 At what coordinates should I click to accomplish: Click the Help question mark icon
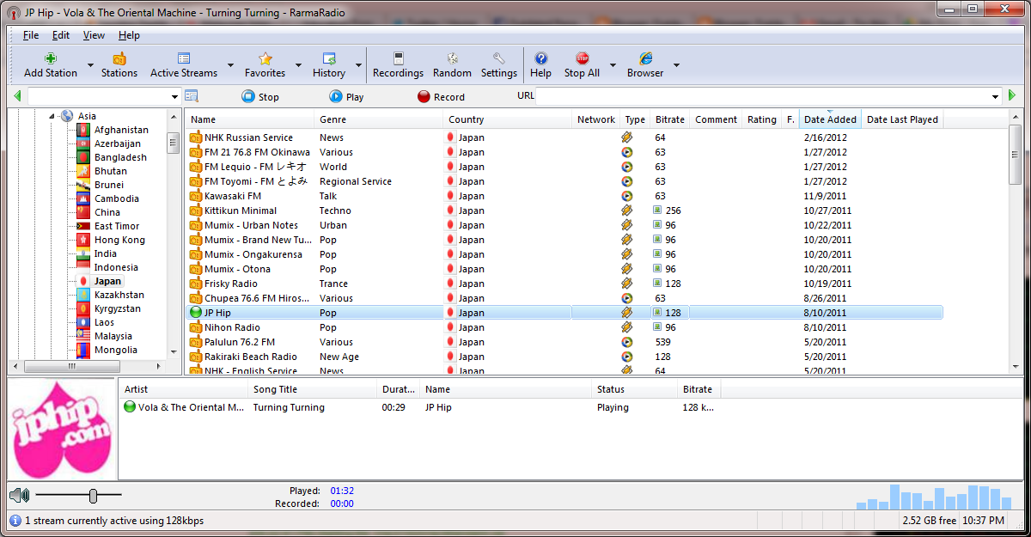point(541,58)
